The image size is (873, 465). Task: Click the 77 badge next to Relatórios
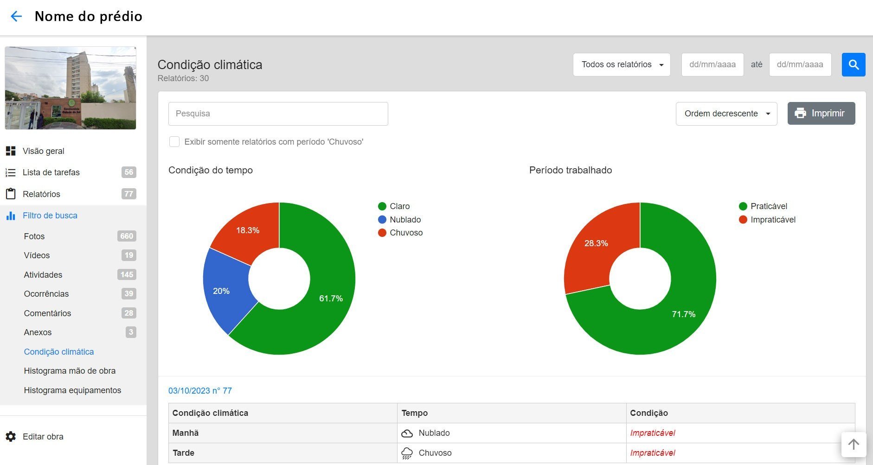point(129,194)
